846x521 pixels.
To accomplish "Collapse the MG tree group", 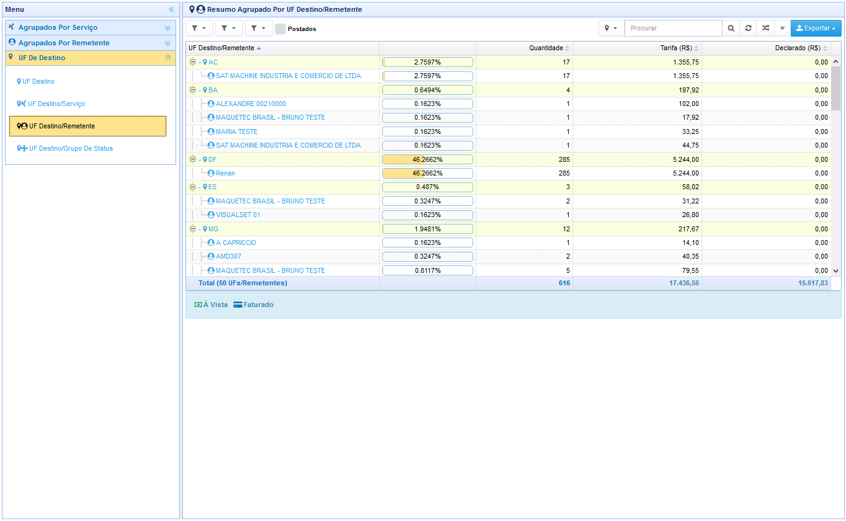I will coord(192,229).
